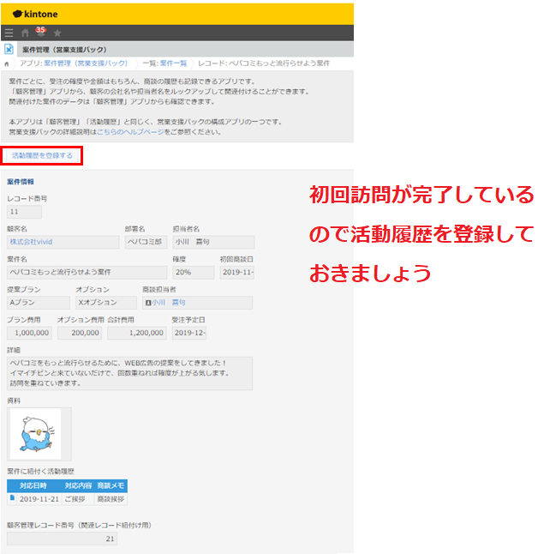Click 案件に紐付く活動履歴 label
Viewport: 550px width, 554px height.
pyautogui.click(x=40, y=471)
